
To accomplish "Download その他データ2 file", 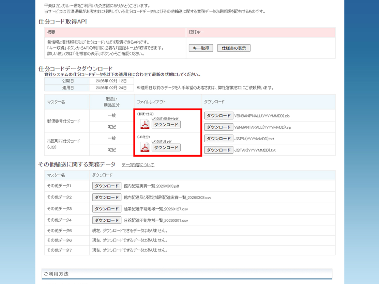I will (x=107, y=197).
